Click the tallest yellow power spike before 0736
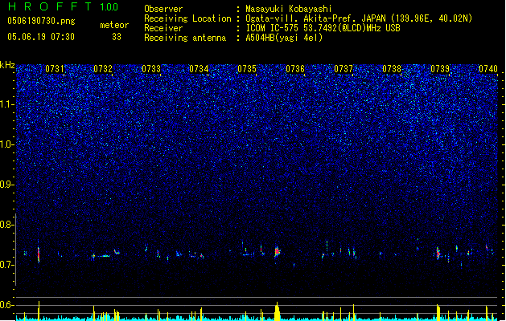Screen dimensions: 506x321 coord(278,311)
